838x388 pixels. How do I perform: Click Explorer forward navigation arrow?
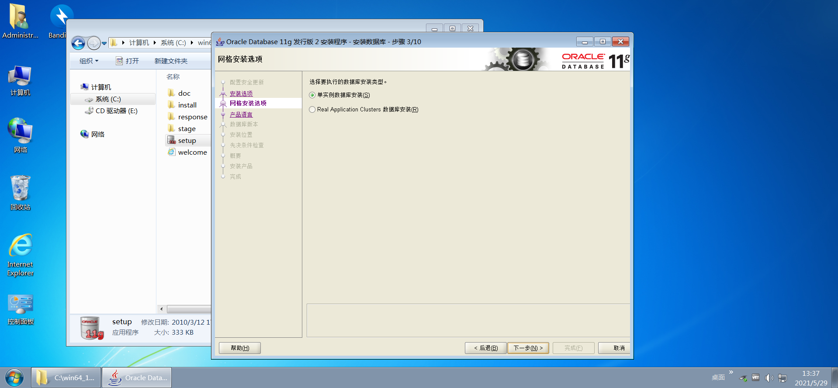pos(93,43)
